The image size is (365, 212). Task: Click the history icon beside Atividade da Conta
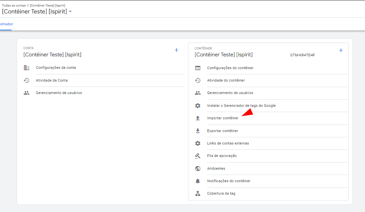pyautogui.click(x=27, y=80)
